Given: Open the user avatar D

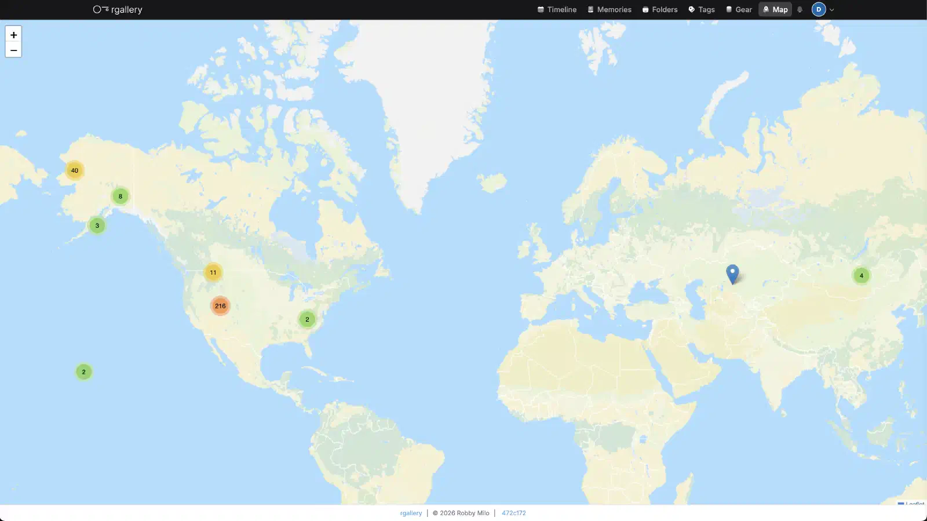Looking at the screenshot, I should click(819, 9).
